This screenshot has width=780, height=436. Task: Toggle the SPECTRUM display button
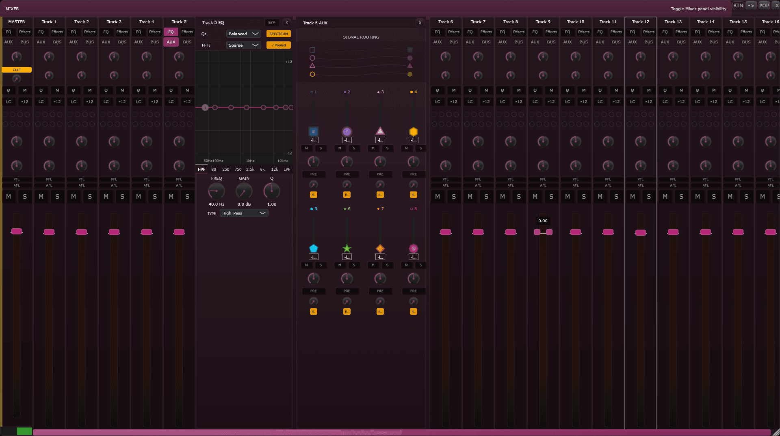pos(279,34)
